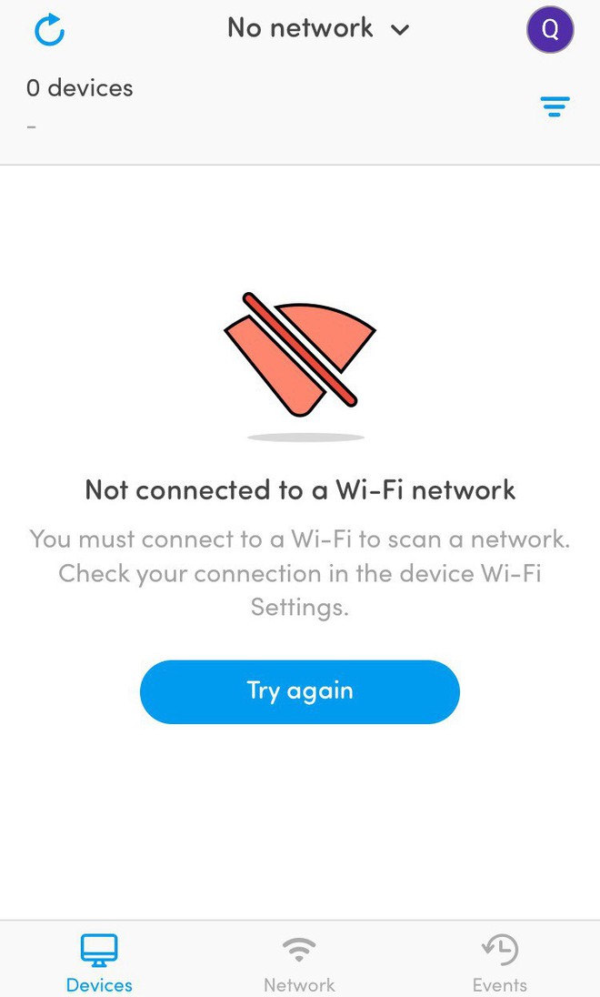
Task: Click the Wi-Fi Settings instruction text
Action: pyautogui.click(x=299, y=573)
